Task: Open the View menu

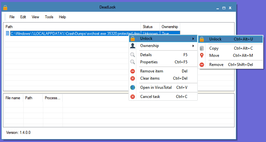Action: [x=35, y=17]
